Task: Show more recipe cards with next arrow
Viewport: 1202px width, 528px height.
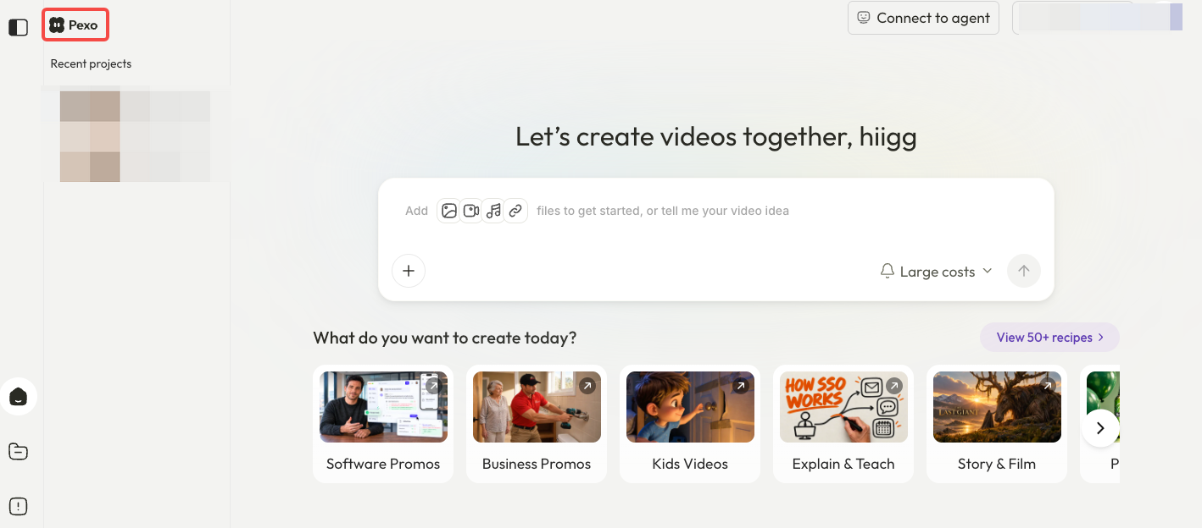Action: pyautogui.click(x=1100, y=428)
